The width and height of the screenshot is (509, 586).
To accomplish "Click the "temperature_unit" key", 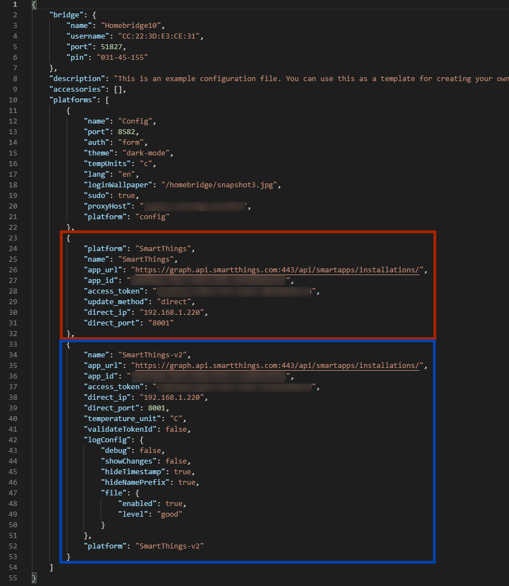I will point(122,419).
